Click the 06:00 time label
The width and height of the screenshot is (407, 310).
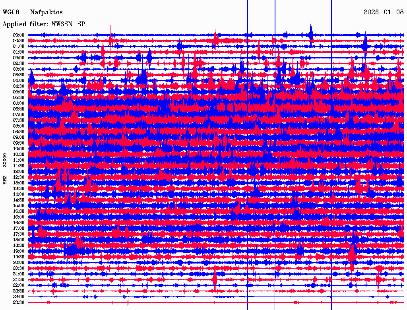coord(18,103)
